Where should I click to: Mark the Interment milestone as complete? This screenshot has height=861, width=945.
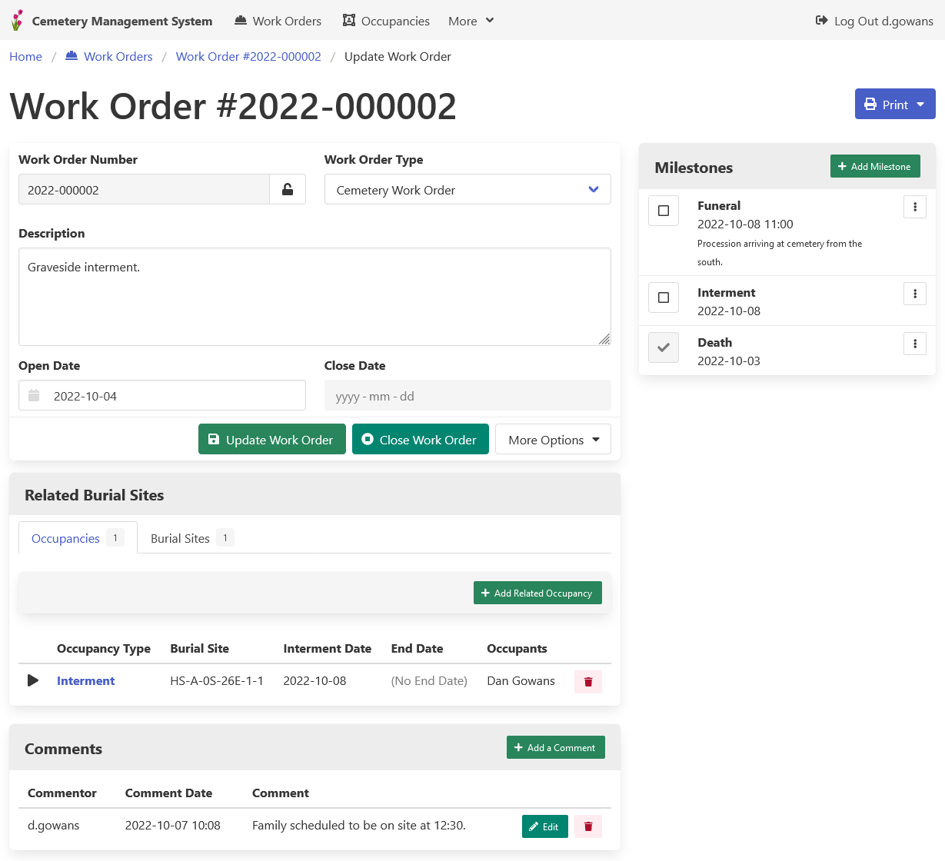point(664,298)
